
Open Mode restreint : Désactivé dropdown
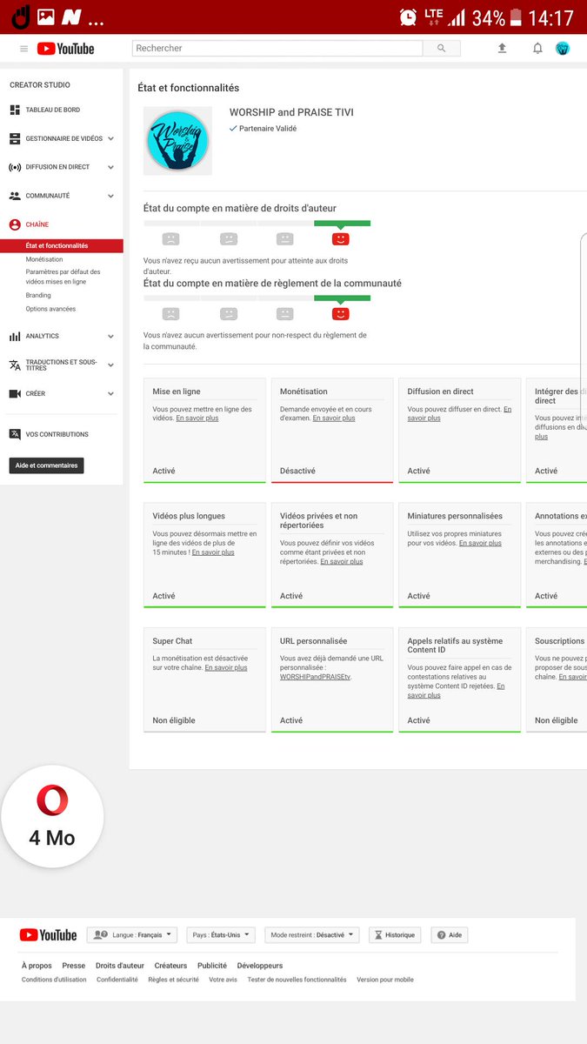(x=312, y=935)
